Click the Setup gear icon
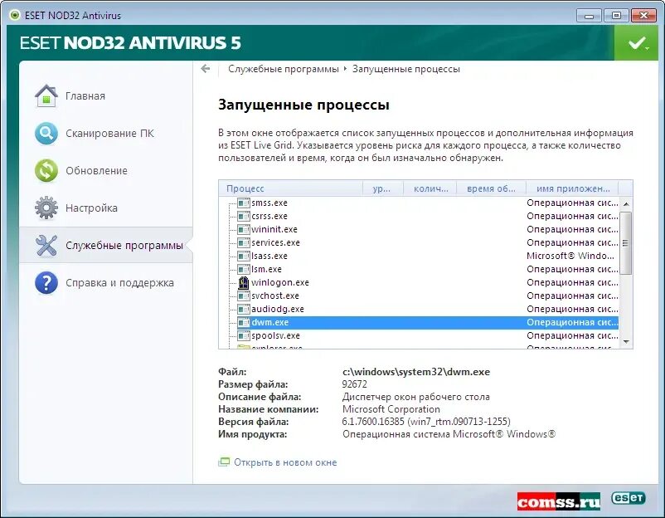Image resolution: width=665 pixels, height=518 pixels. [46, 208]
